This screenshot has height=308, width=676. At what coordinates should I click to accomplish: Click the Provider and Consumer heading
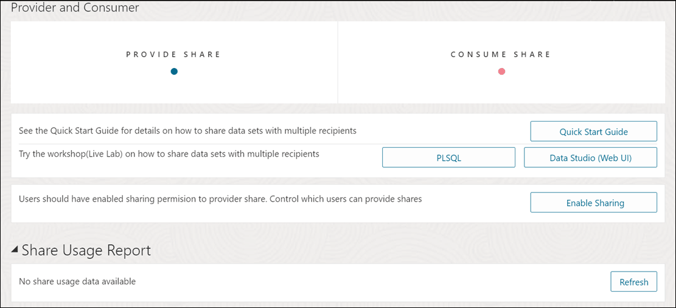click(x=75, y=8)
